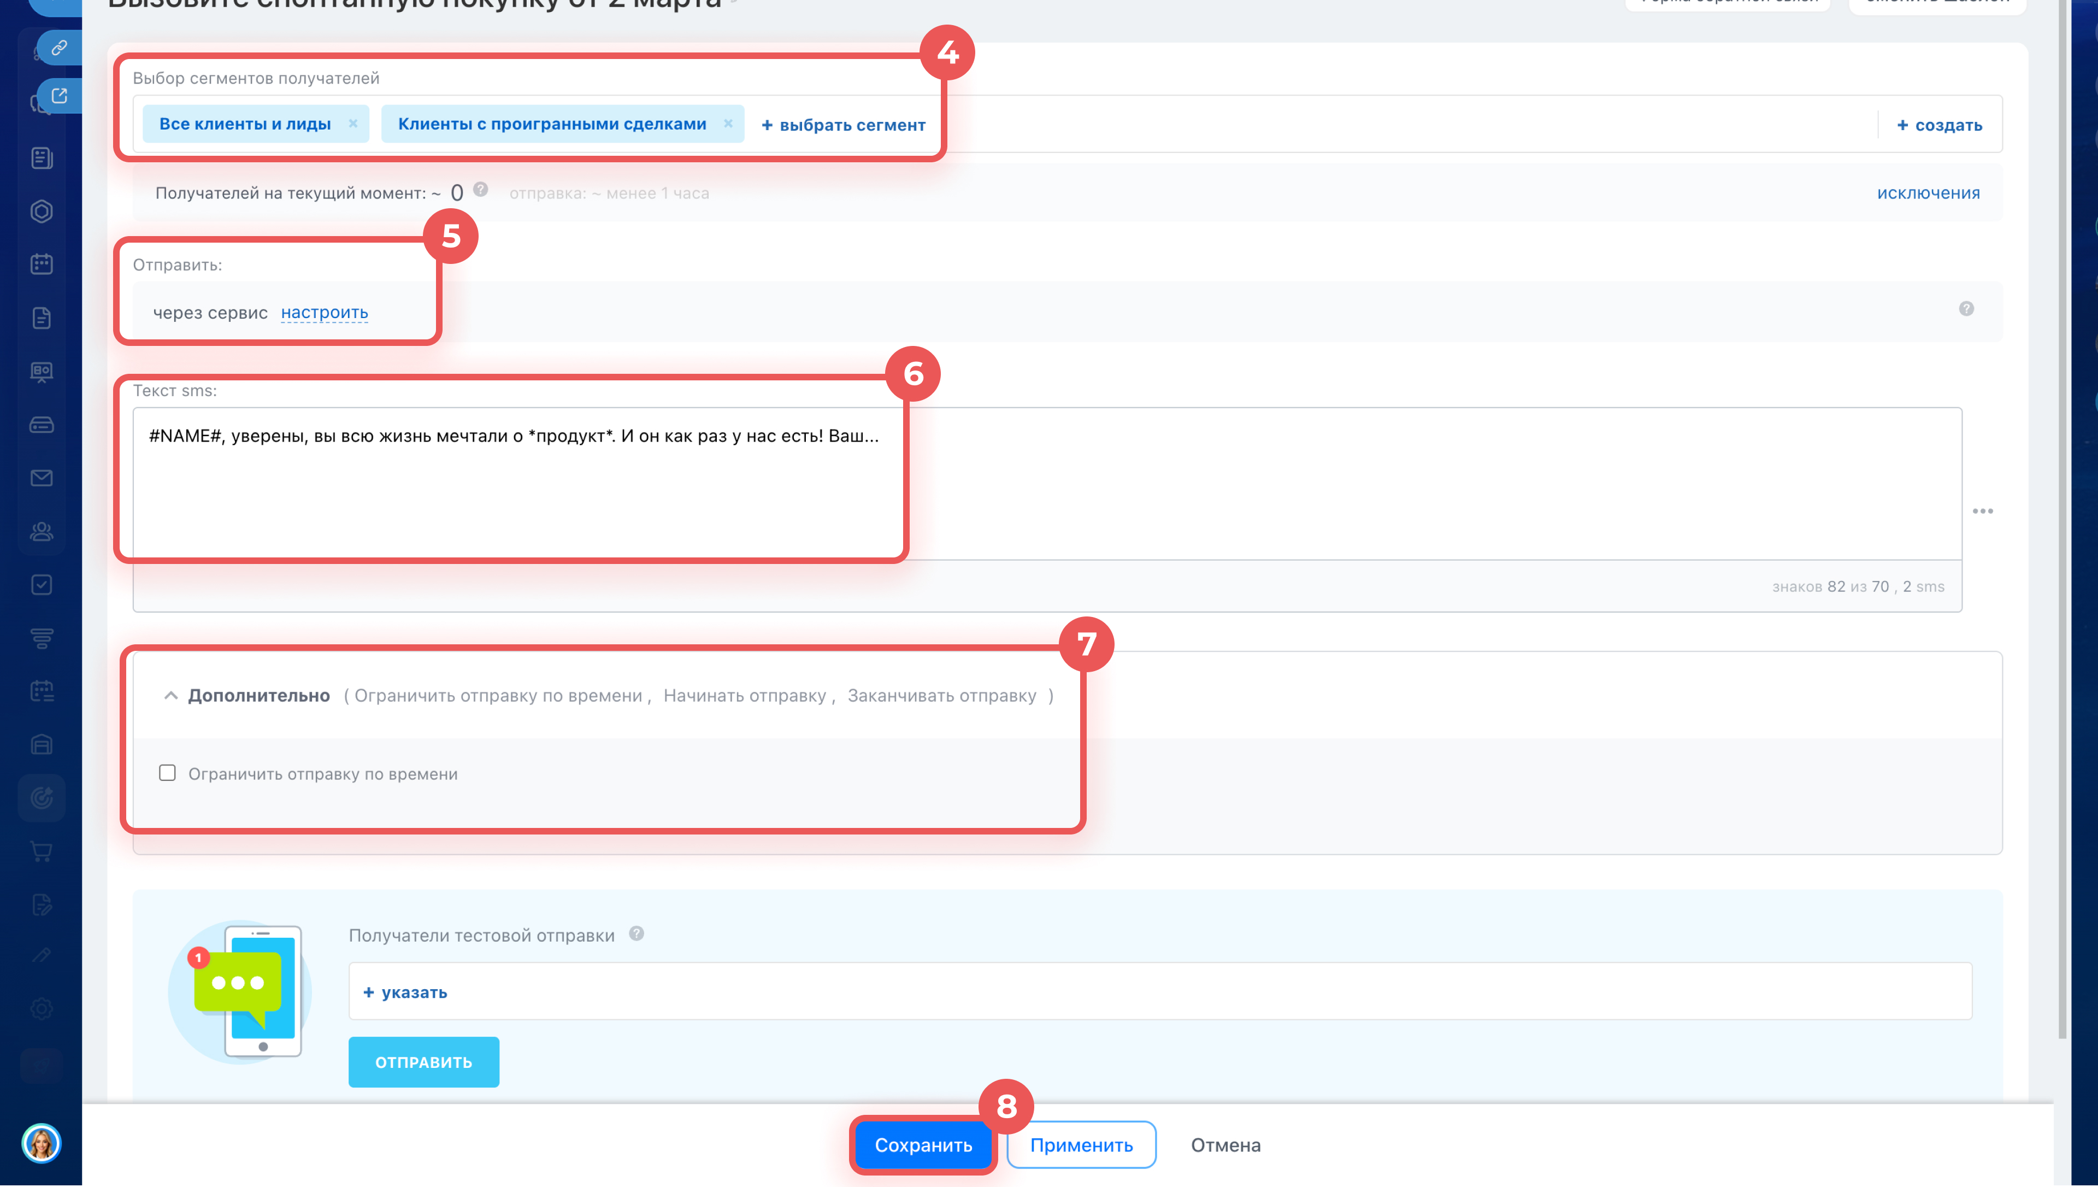Click the 'ОТПРАВИТЬ' test send button
Image resolution: width=2098 pixels, height=1187 pixels.
pos(423,1062)
